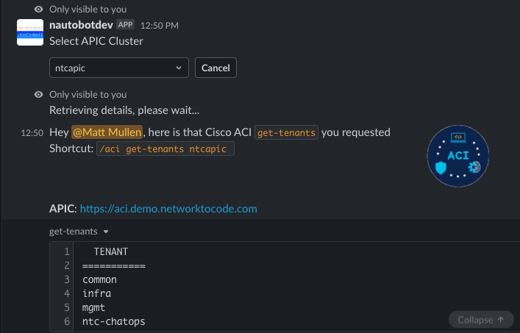Click the get-tenants inline code label
Screen dimensions: 520x333
tap(286, 132)
